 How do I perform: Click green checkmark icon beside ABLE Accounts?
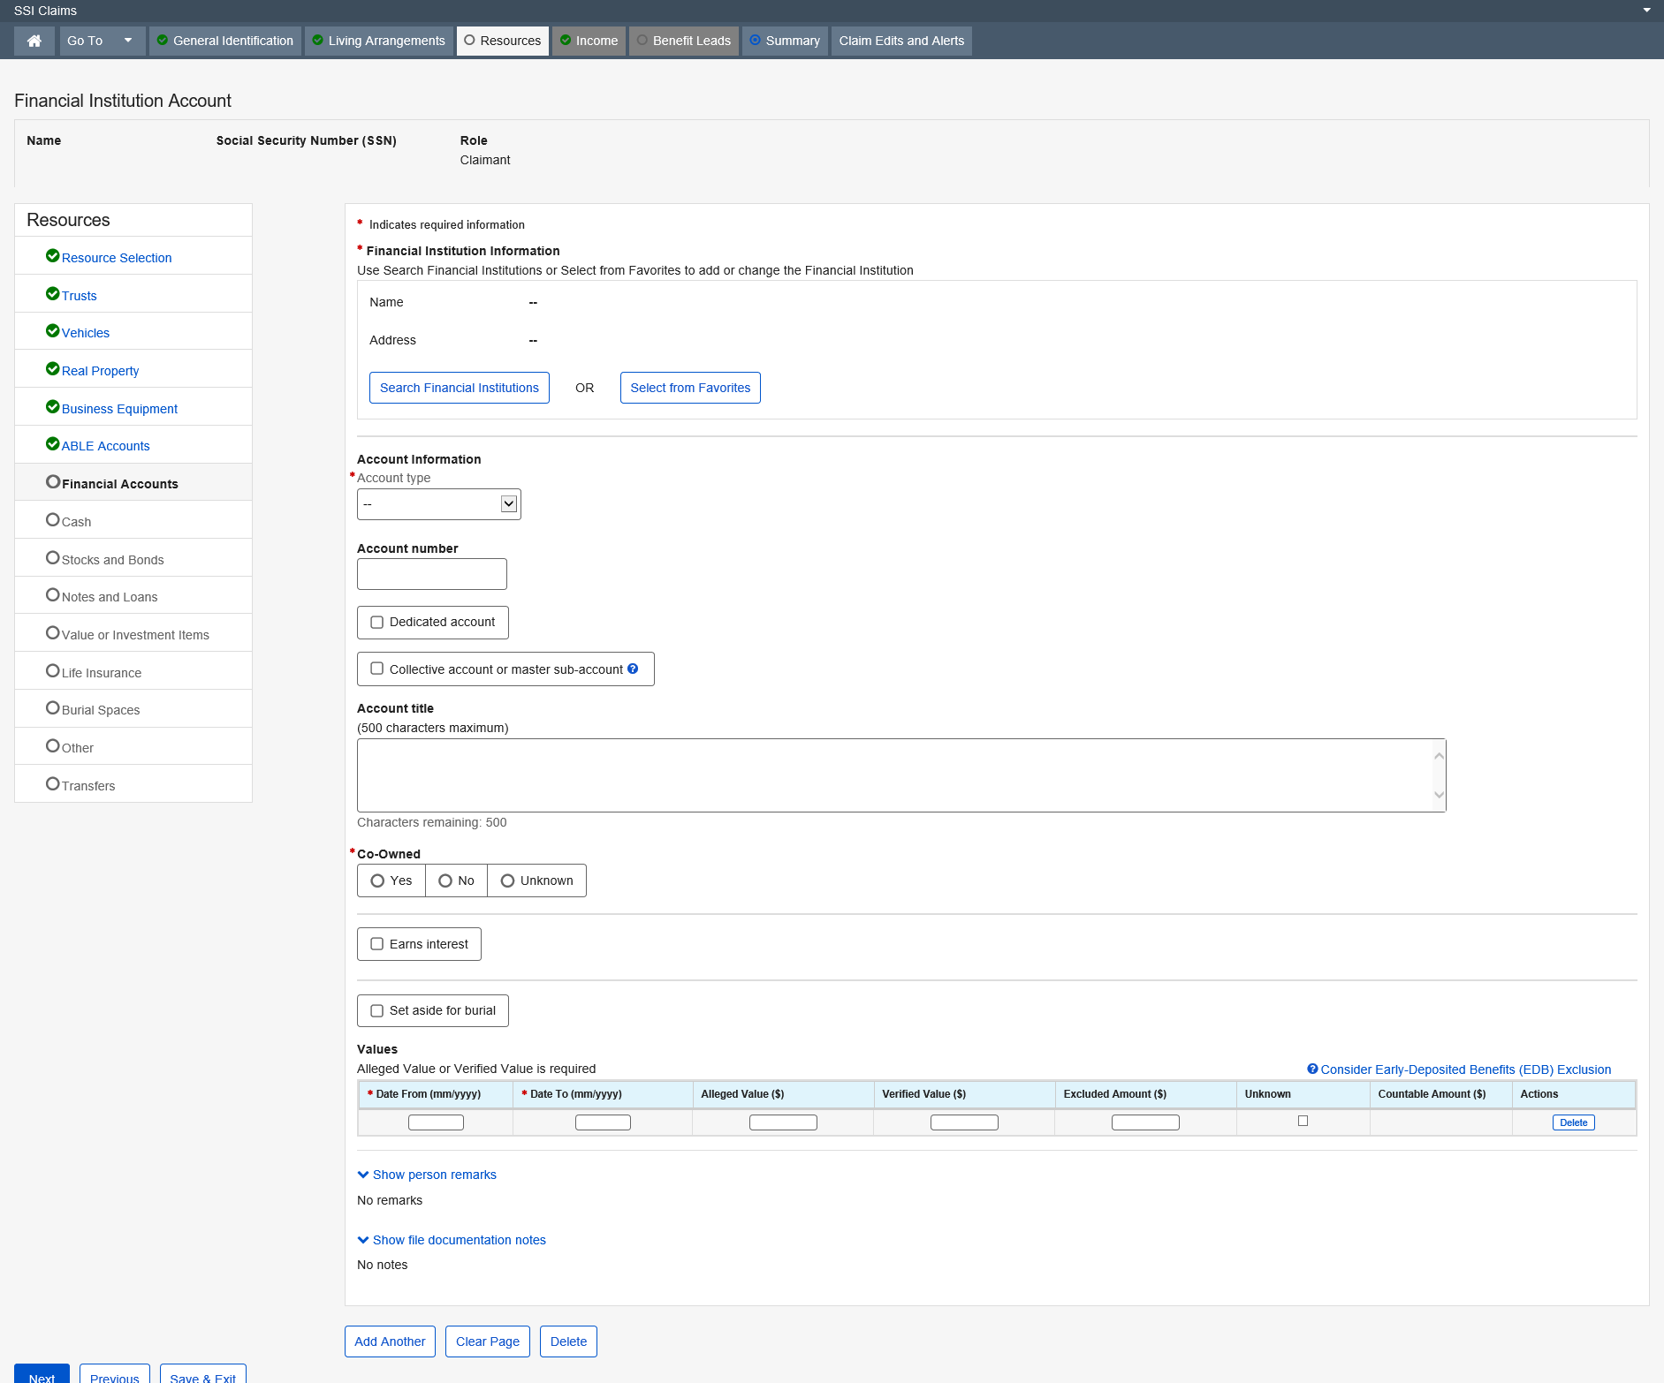(x=52, y=444)
